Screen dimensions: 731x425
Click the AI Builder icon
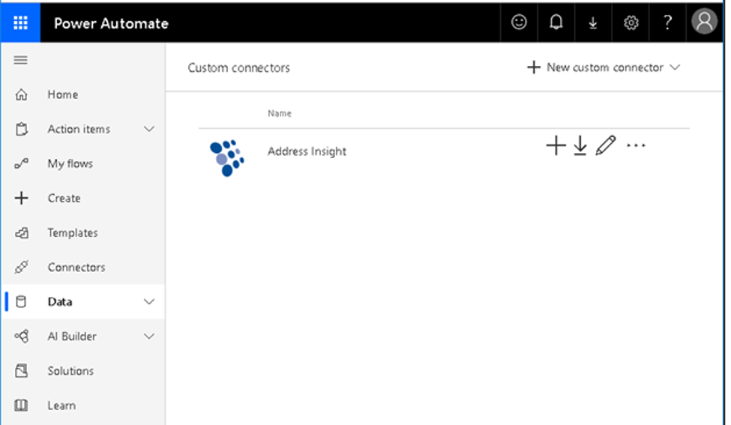(22, 336)
